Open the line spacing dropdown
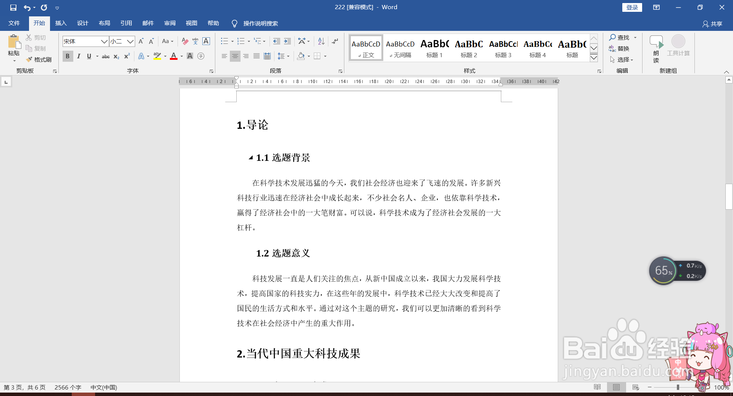Screen dimensions: 733x396 [283, 56]
